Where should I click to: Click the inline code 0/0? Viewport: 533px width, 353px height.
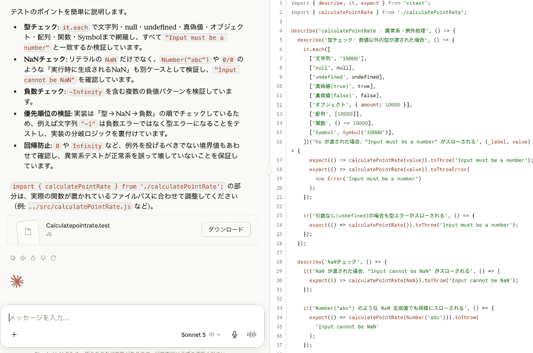click(x=228, y=60)
